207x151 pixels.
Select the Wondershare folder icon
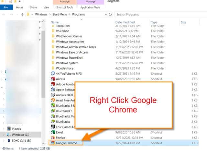click(53, 68)
